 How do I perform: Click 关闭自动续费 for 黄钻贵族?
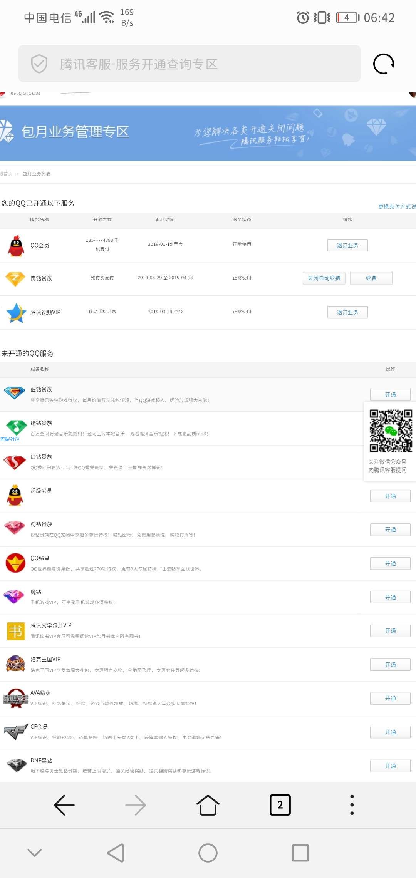click(324, 278)
